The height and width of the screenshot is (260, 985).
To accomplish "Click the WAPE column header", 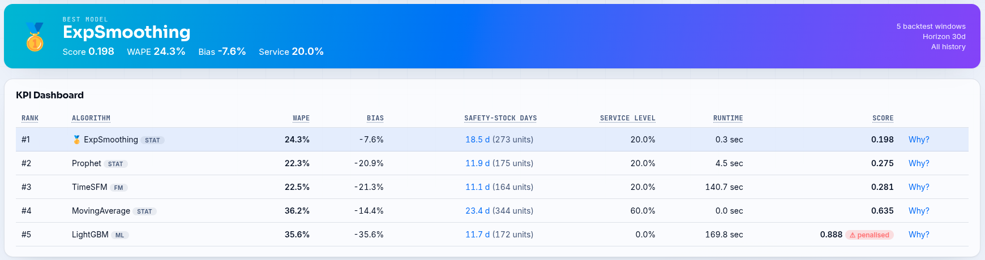I will pos(301,118).
